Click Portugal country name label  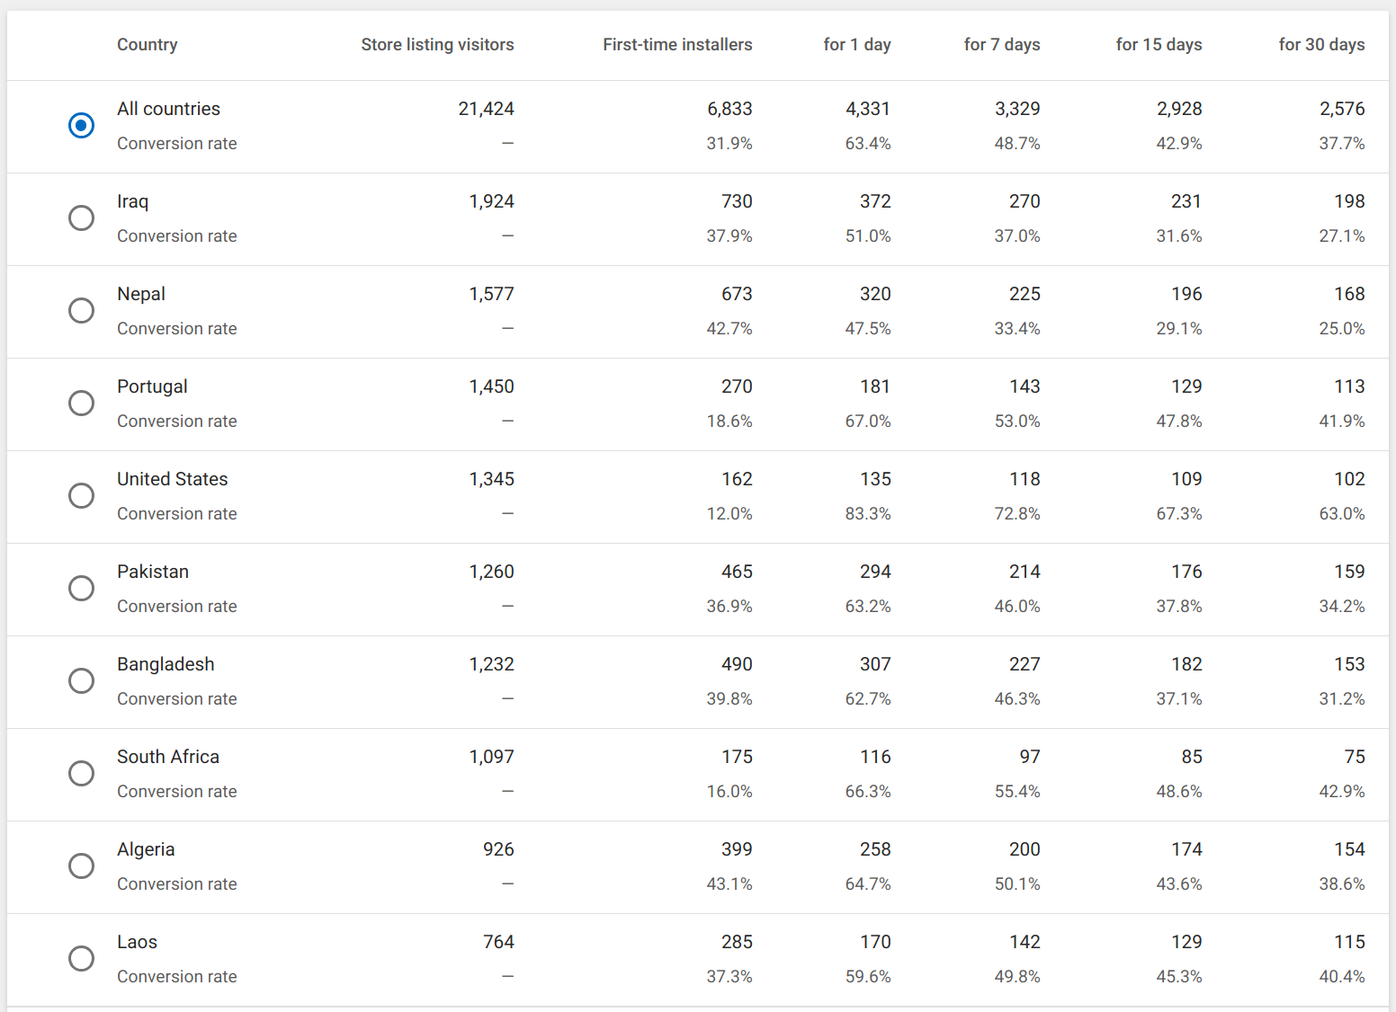(152, 386)
